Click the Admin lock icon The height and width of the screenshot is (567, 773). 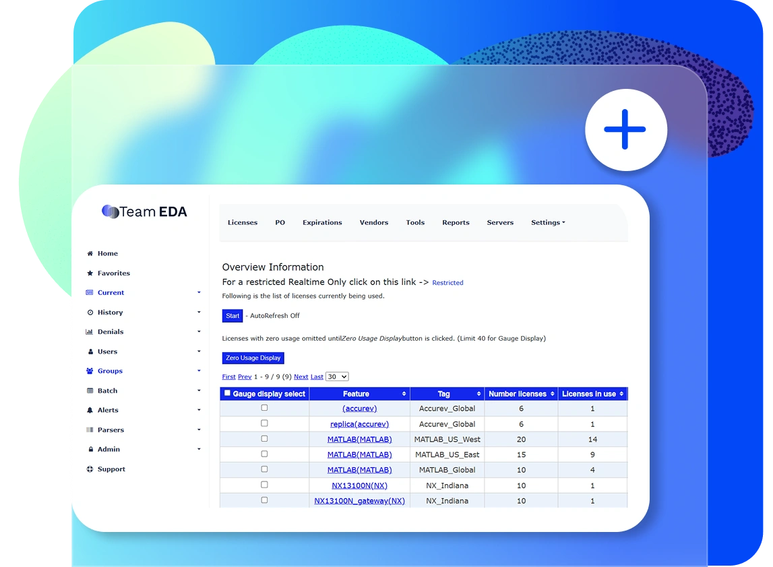pos(91,449)
